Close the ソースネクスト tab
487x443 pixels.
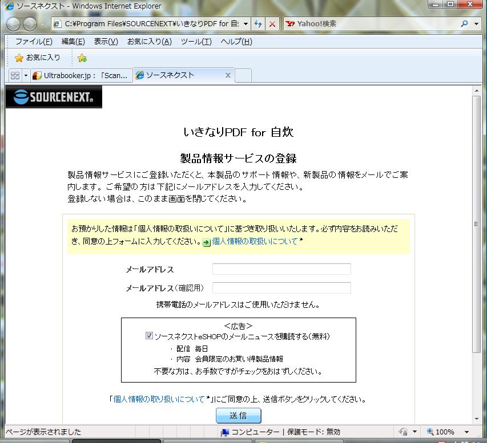228,75
